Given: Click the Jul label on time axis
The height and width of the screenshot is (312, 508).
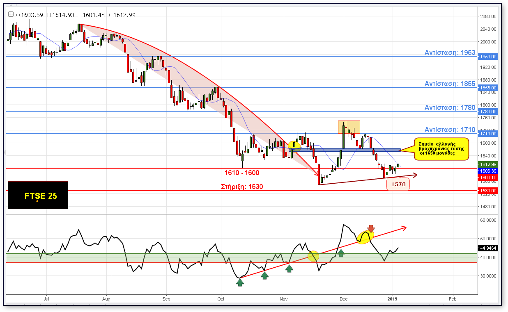Looking at the screenshot, I should point(46,299).
